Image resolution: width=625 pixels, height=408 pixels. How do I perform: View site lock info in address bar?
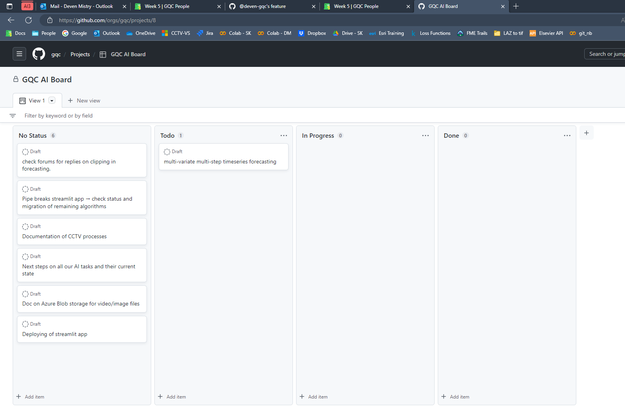tap(50, 20)
